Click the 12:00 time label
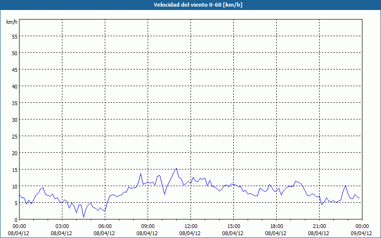Viewport: 381px width, 238px height. tap(191, 227)
